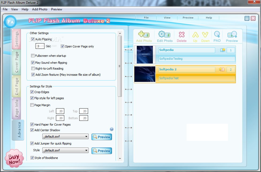Toggle Add Center Shadow checkbox
The image size is (261, 172).
point(32,130)
